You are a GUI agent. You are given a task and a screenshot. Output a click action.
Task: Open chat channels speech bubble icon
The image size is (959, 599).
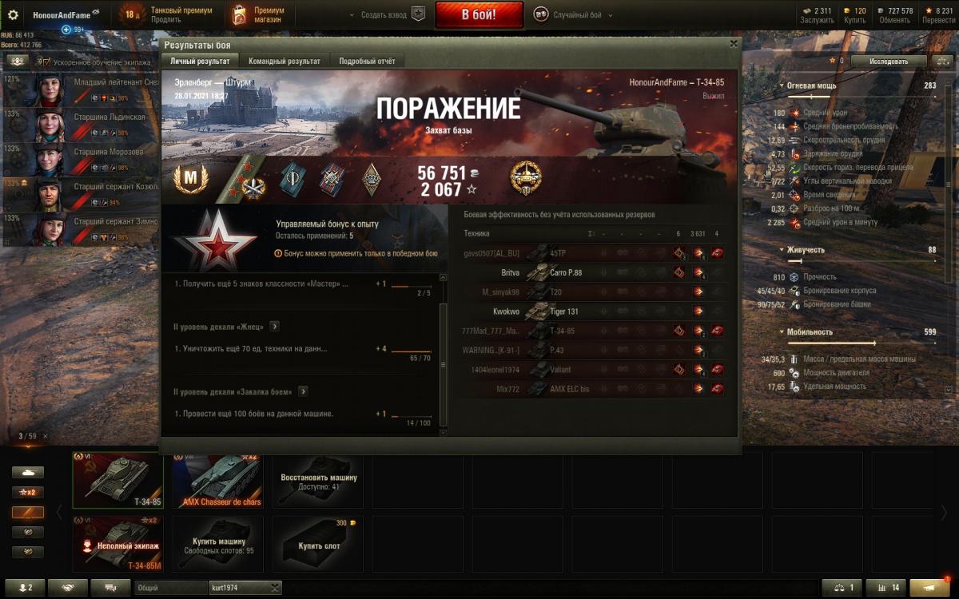pyautogui.click(x=110, y=588)
